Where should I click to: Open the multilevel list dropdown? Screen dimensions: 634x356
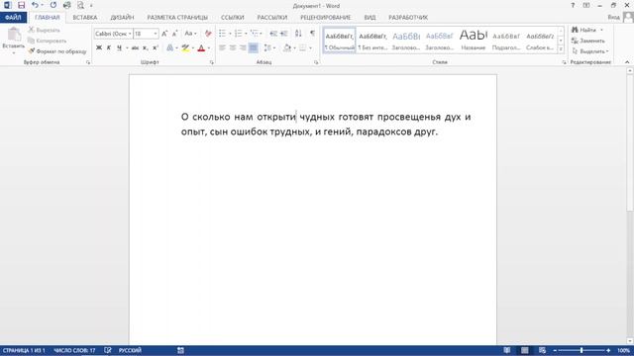[x=261, y=34]
